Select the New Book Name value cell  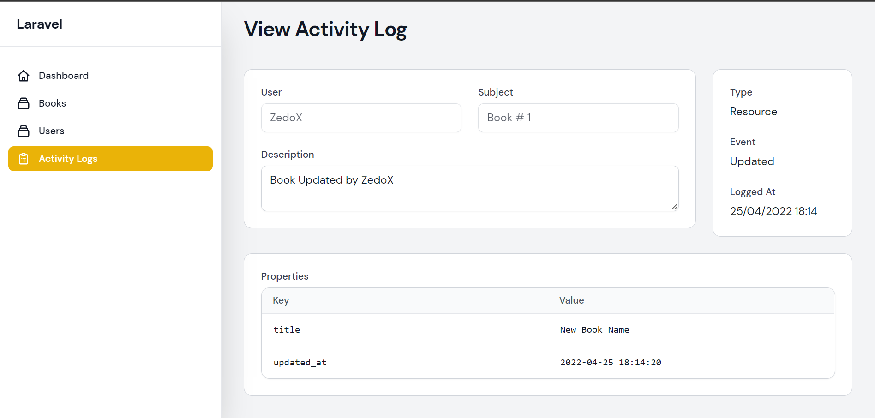594,330
